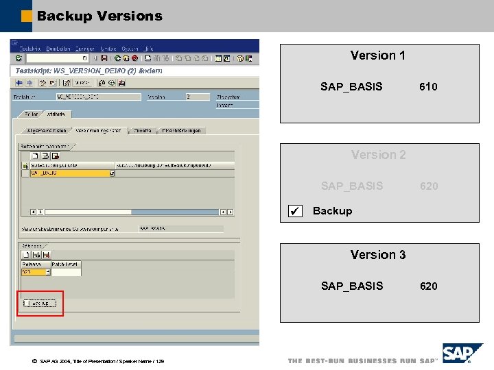Screen dimensions: 494x370
Task: Click the icon right after Muster button
Action: 102,83
